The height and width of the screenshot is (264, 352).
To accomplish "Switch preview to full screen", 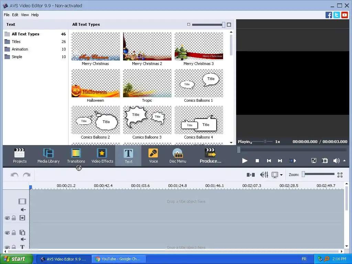I will pyautogui.click(x=313, y=161).
